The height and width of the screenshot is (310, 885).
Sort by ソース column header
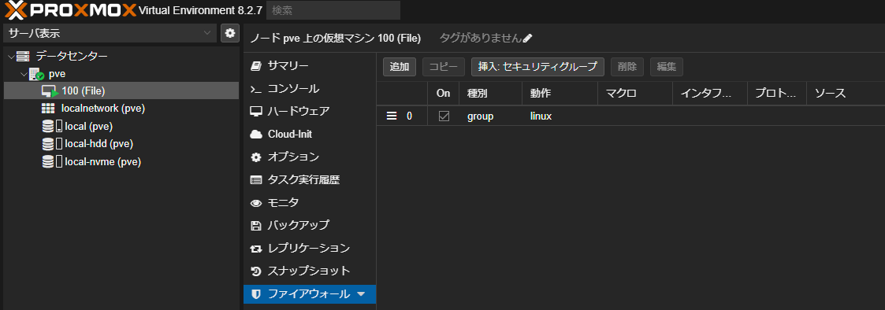click(846, 94)
